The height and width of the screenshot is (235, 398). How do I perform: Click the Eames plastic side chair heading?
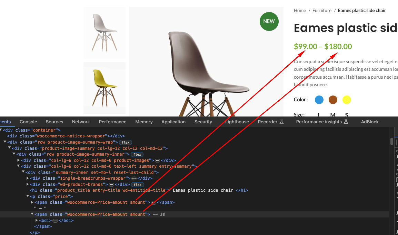(346, 28)
